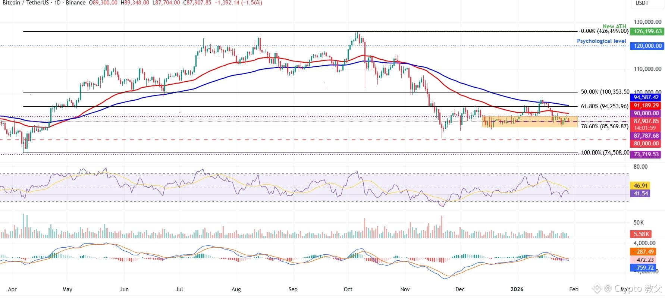Click the low value L87,704.00

(x=165, y=3)
